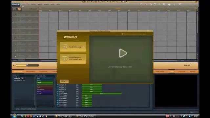Open the View menu

(x=40, y=5)
